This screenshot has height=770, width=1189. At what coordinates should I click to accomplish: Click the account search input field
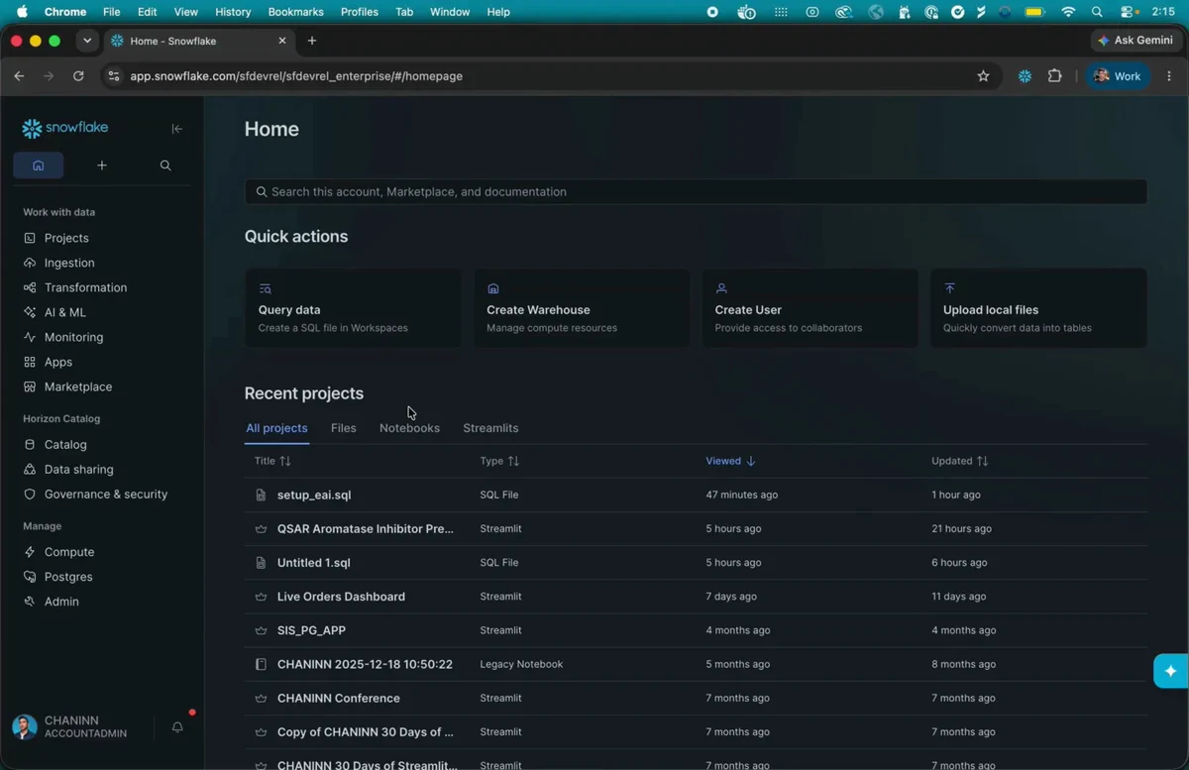click(696, 191)
